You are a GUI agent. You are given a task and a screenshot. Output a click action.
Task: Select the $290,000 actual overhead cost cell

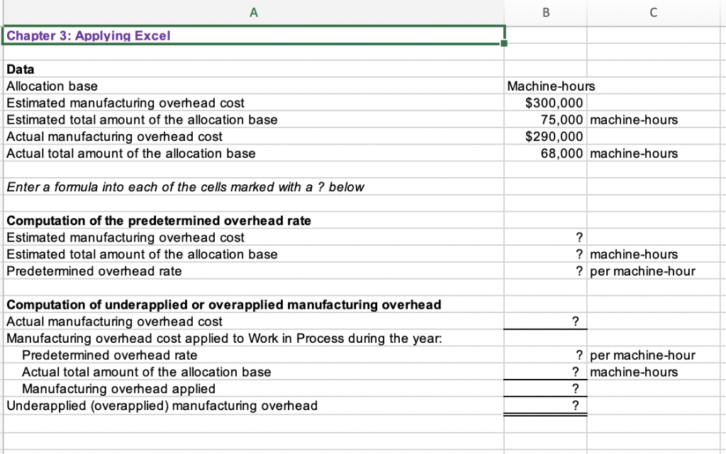[x=544, y=136]
